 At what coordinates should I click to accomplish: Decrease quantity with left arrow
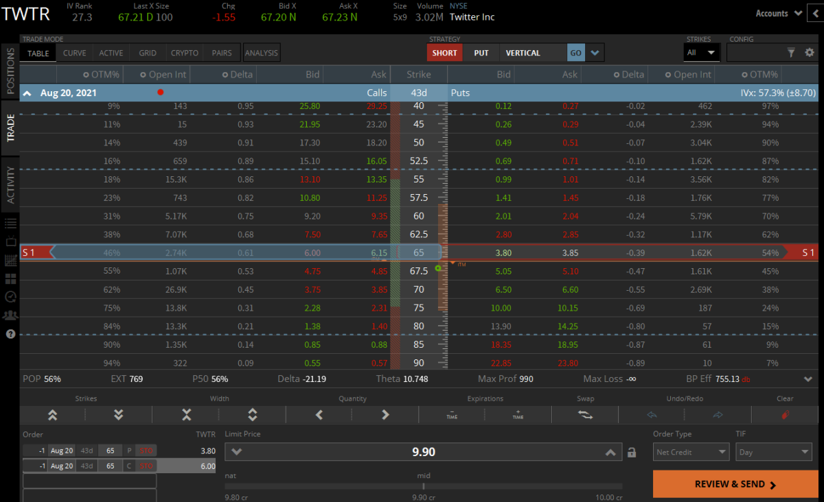tap(319, 415)
